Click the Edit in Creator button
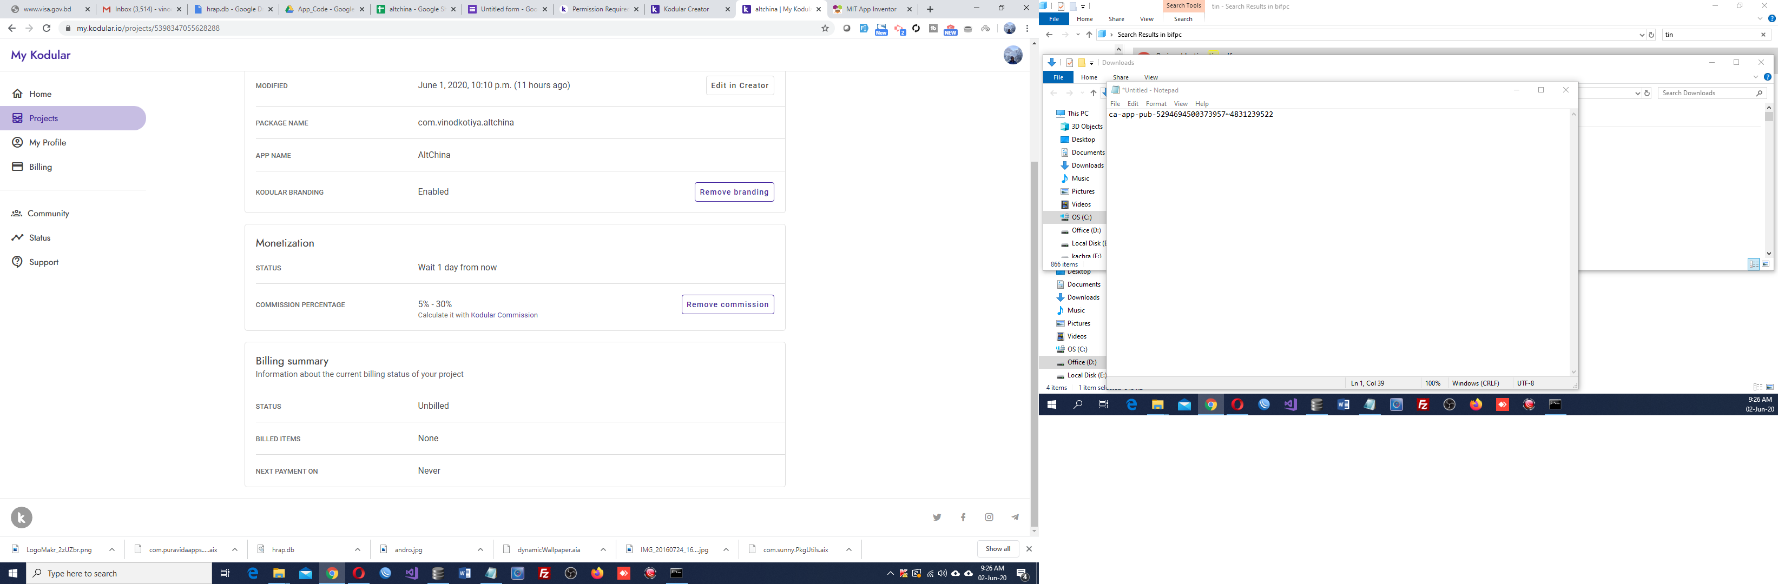Image resolution: width=1778 pixels, height=584 pixels. click(739, 85)
